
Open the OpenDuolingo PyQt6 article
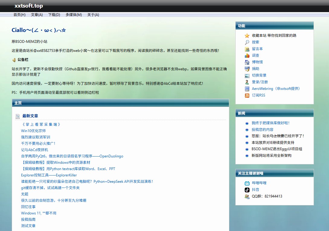(x=72, y=156)
